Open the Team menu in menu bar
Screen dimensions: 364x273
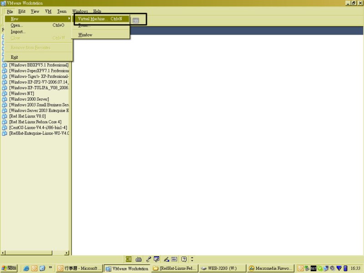[62, 11]
